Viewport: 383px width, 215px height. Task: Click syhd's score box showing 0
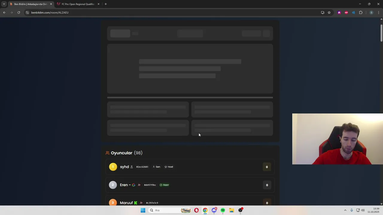(267, 167)
